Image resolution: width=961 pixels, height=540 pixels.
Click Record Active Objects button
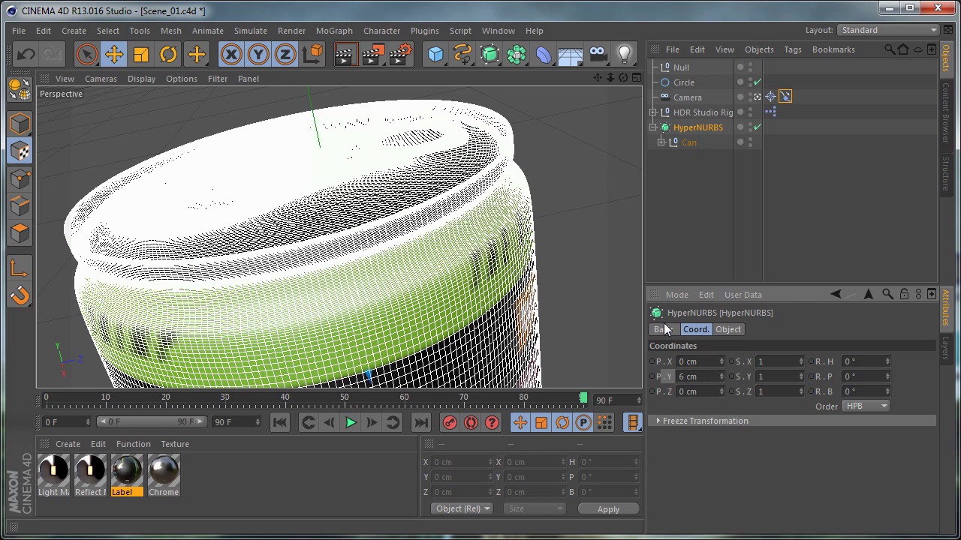tap(450, 422)
